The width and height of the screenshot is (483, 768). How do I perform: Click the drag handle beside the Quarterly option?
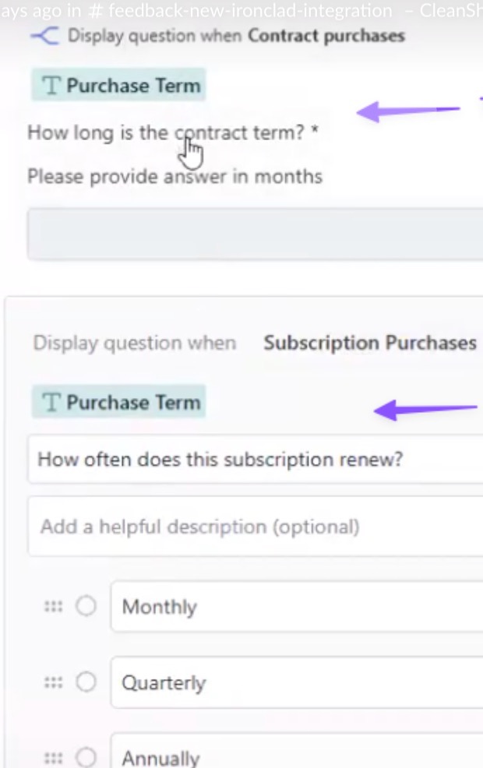[53, 682]
